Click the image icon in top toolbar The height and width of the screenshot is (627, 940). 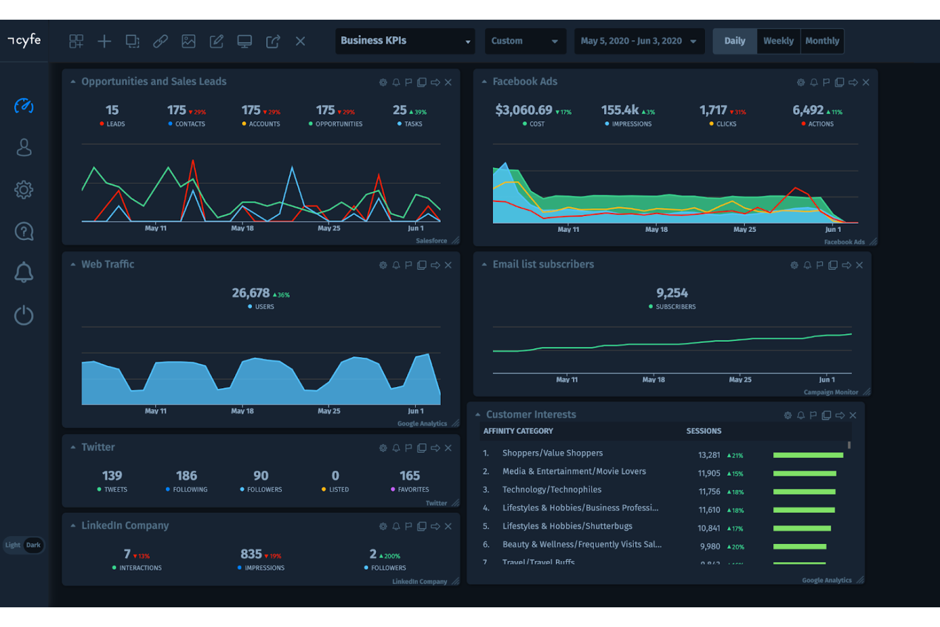[x=189, y=41]
